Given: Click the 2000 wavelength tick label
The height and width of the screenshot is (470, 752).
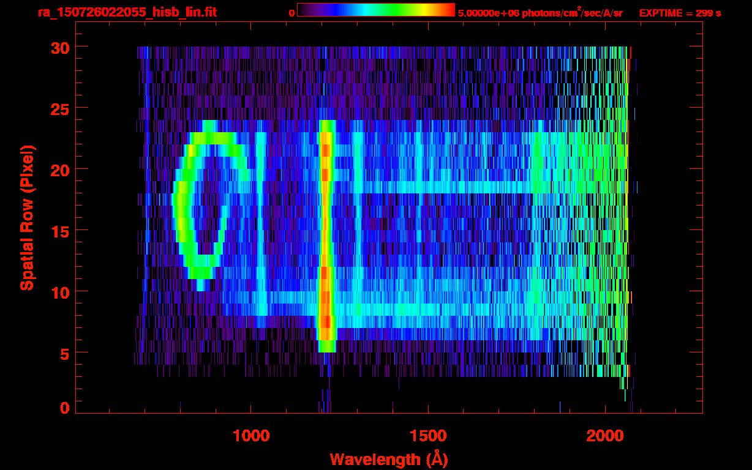Looking at the screenshot, I should click(x=606, y=435).
